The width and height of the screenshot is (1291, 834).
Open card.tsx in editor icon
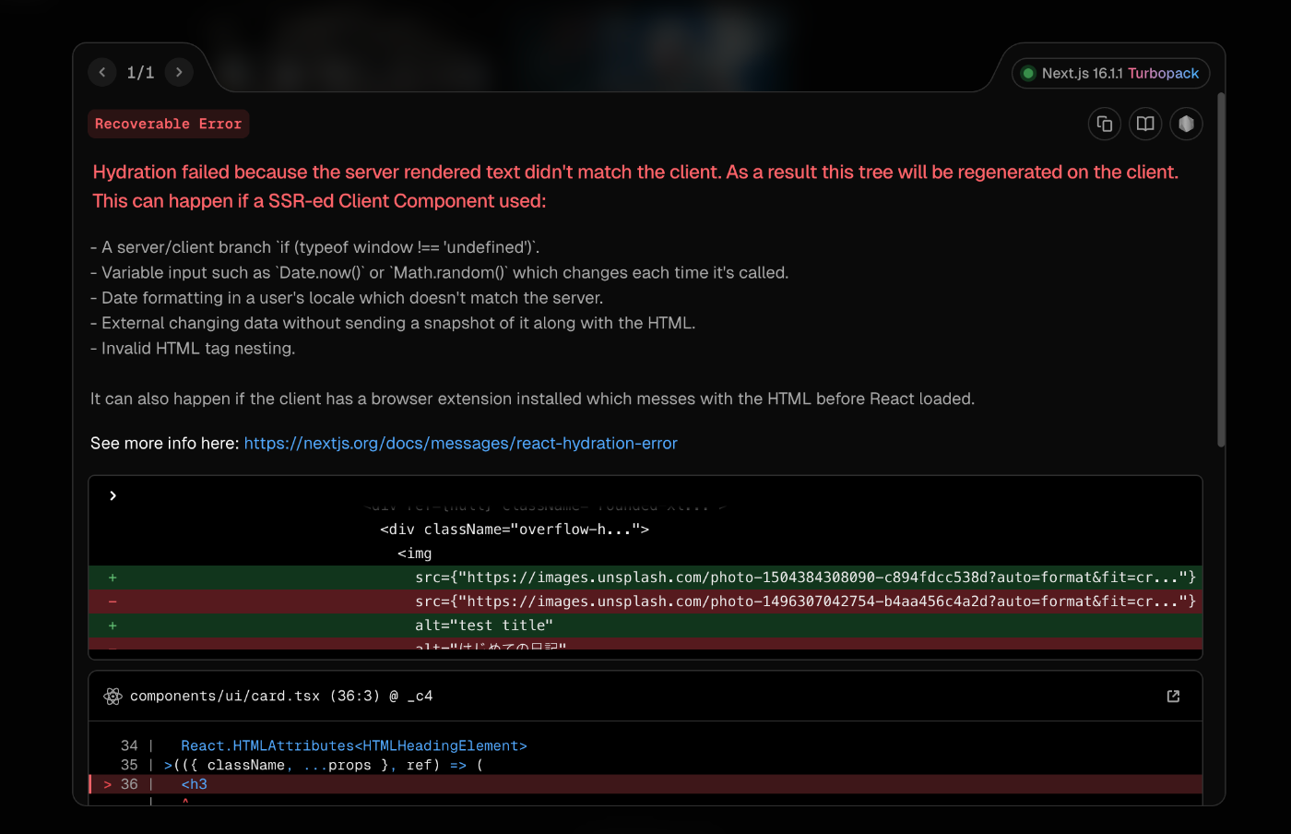coord(1173,697)
